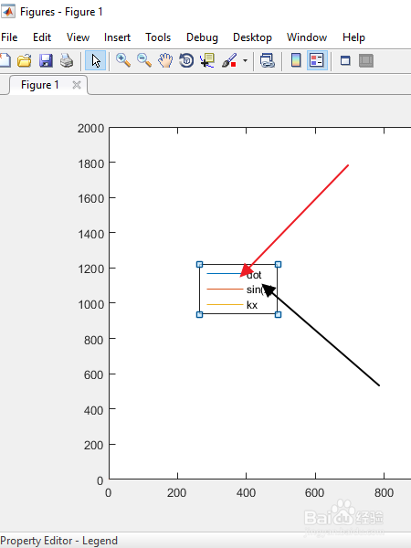Open a file with the folder icon
Image resolution: width=411 pixels, height=548 pixels.
[25, 61]
